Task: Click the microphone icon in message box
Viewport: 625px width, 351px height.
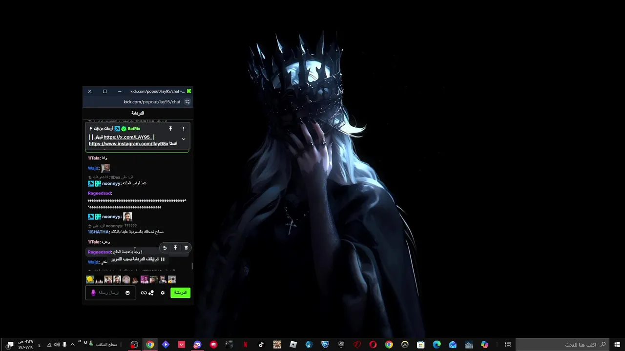Action: (93, 292)
